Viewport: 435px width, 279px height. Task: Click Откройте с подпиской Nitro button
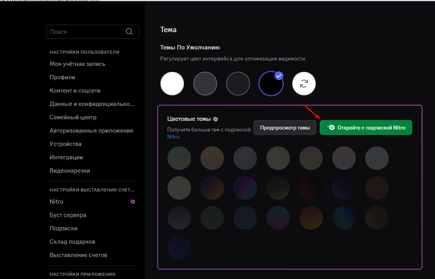pyautogui.click(x=366, y=128)
